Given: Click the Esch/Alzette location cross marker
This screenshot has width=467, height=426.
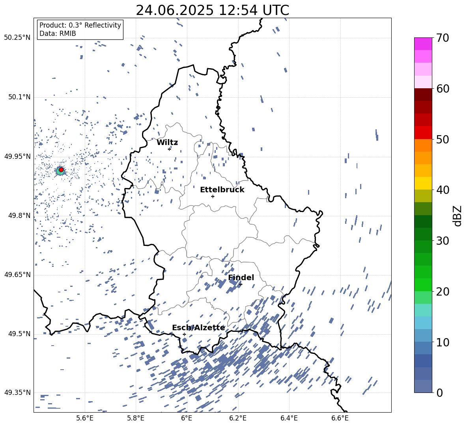Looking at the screenshot, I should pyautogui.click(x=184, y=334).
